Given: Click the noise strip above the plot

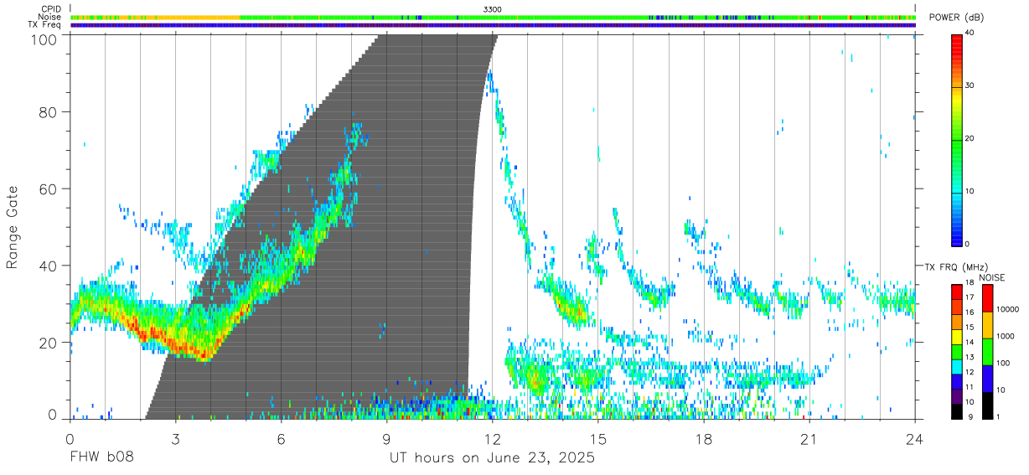Looking at the screenshot, I should click(493, 17).
